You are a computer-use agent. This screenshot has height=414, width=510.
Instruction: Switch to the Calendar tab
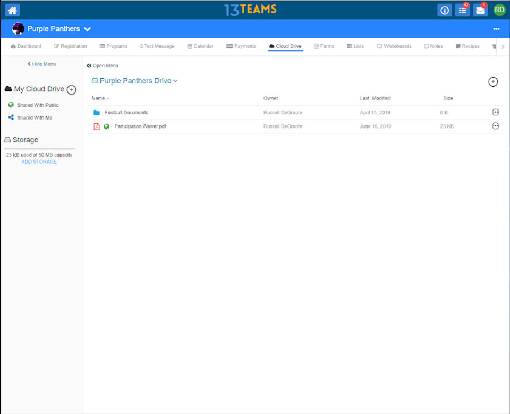pos(200,46)
